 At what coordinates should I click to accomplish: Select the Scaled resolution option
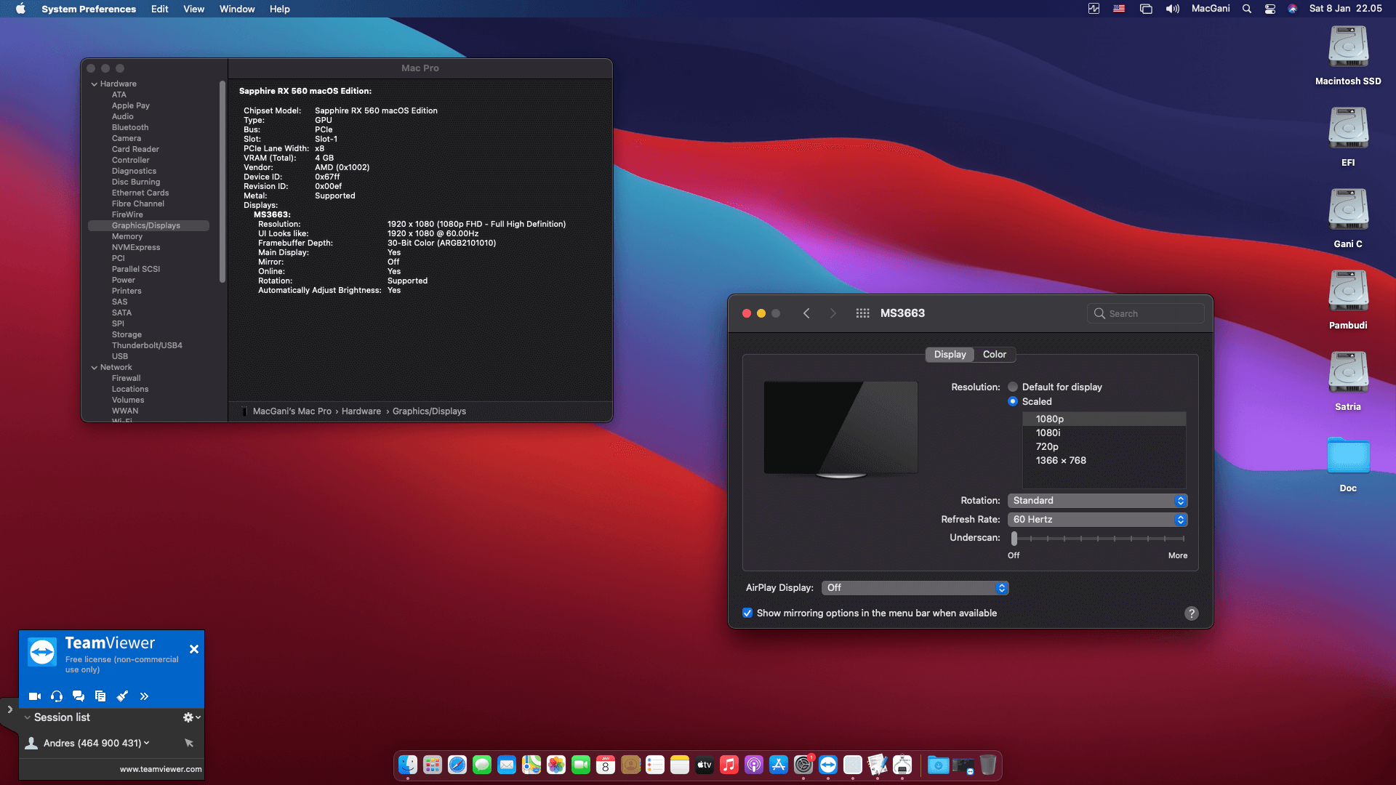[x=1013, y=401]
